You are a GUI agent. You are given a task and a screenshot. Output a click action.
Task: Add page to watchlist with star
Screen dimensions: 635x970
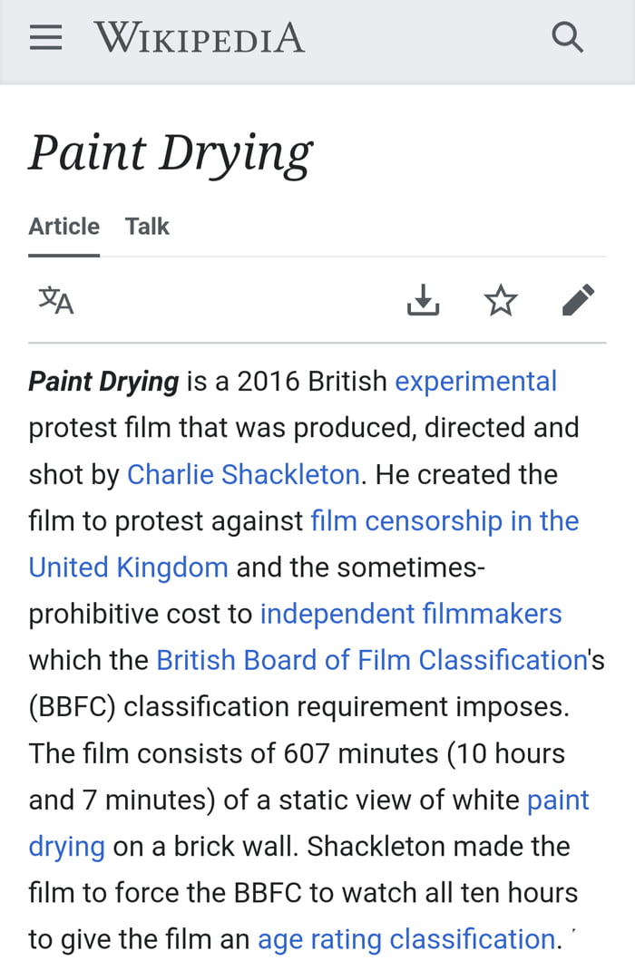click(x=501, y=300)
